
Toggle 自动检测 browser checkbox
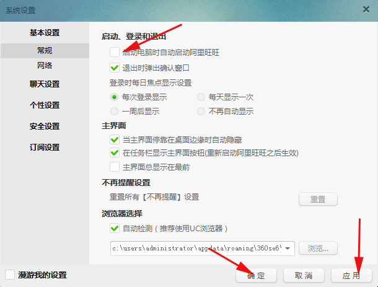pos(115,228)
